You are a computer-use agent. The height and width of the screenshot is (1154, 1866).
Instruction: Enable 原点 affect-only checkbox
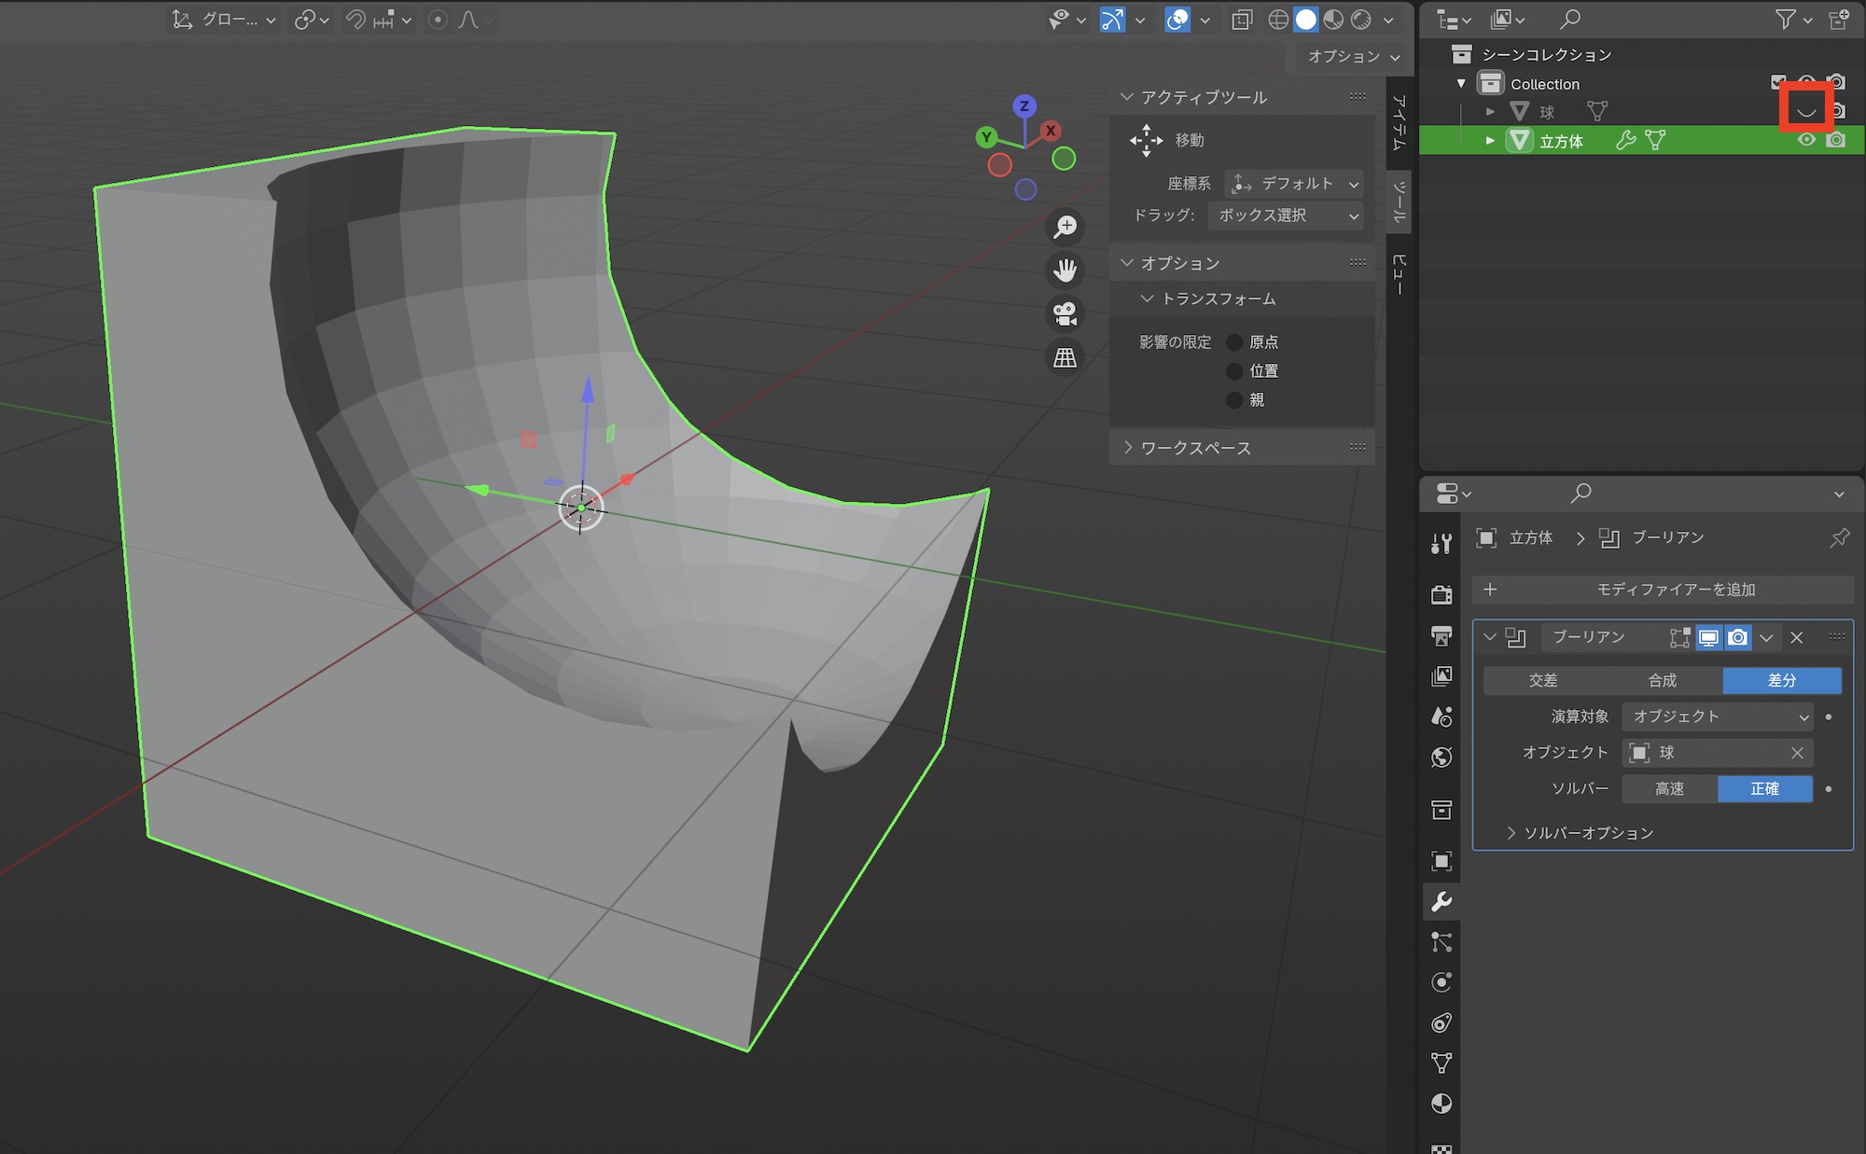tap(1234, 342)
